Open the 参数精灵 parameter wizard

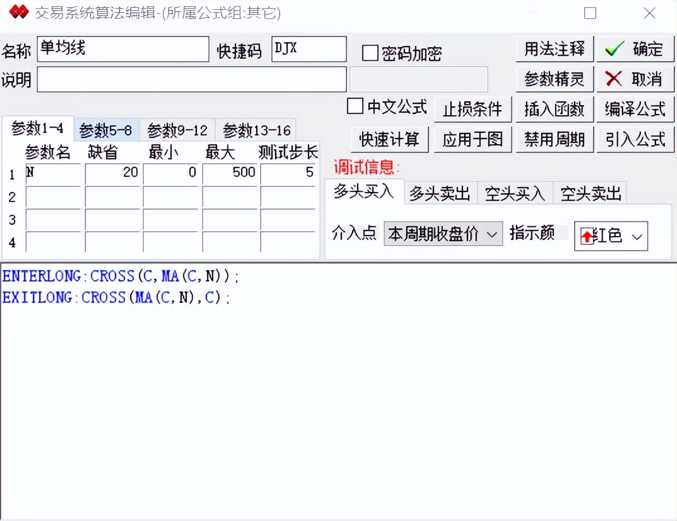554,79
